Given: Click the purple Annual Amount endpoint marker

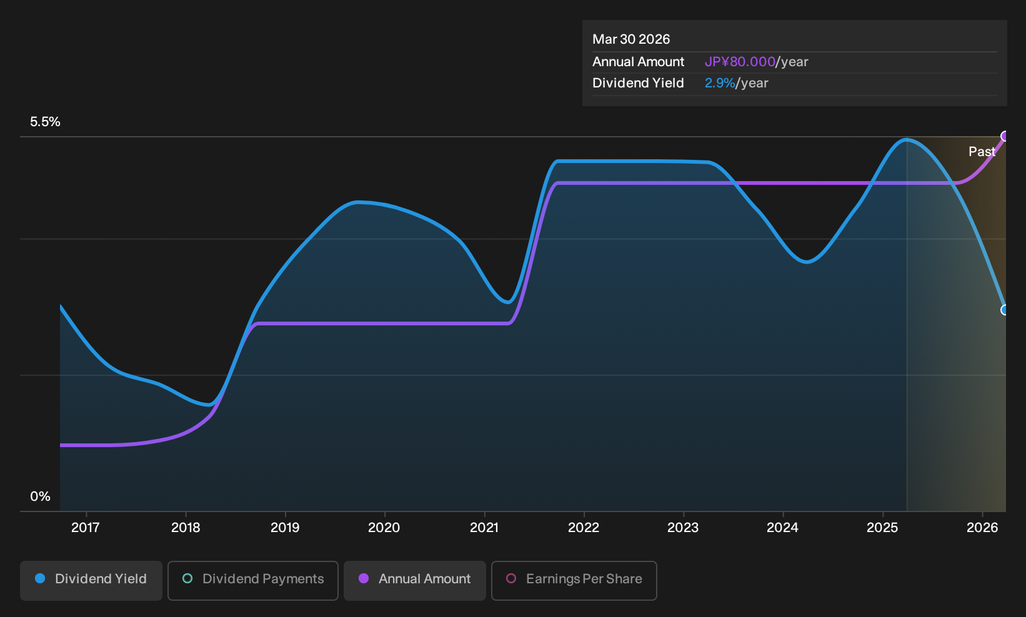Looking at the screenshot, I should 1005,136.
